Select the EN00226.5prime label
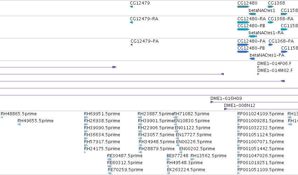 point(194,142)
